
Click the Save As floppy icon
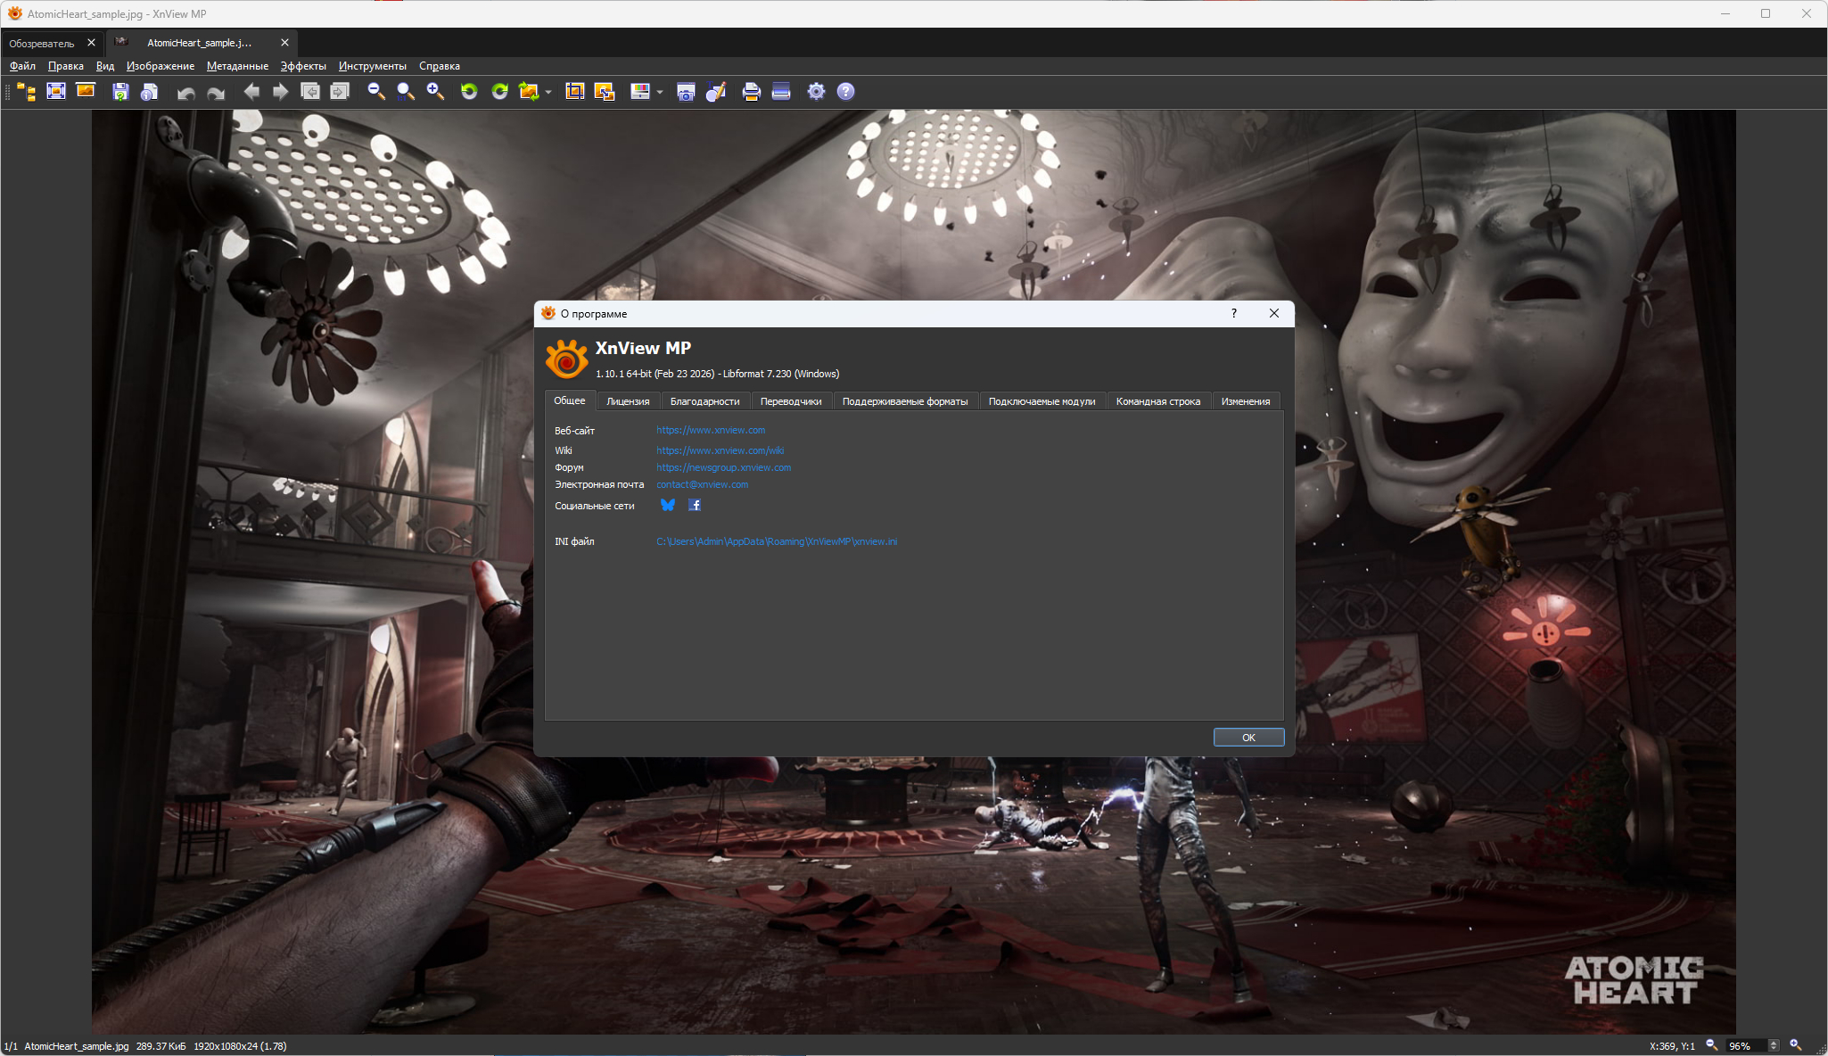click(120, 92)
